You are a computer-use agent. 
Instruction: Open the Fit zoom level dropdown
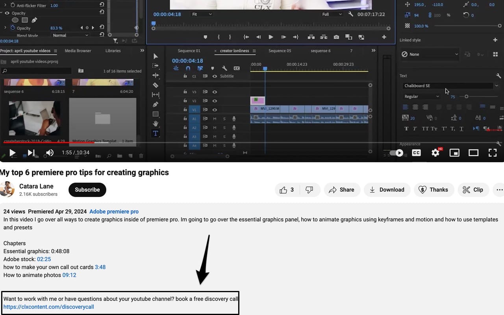tap(202, 14)
